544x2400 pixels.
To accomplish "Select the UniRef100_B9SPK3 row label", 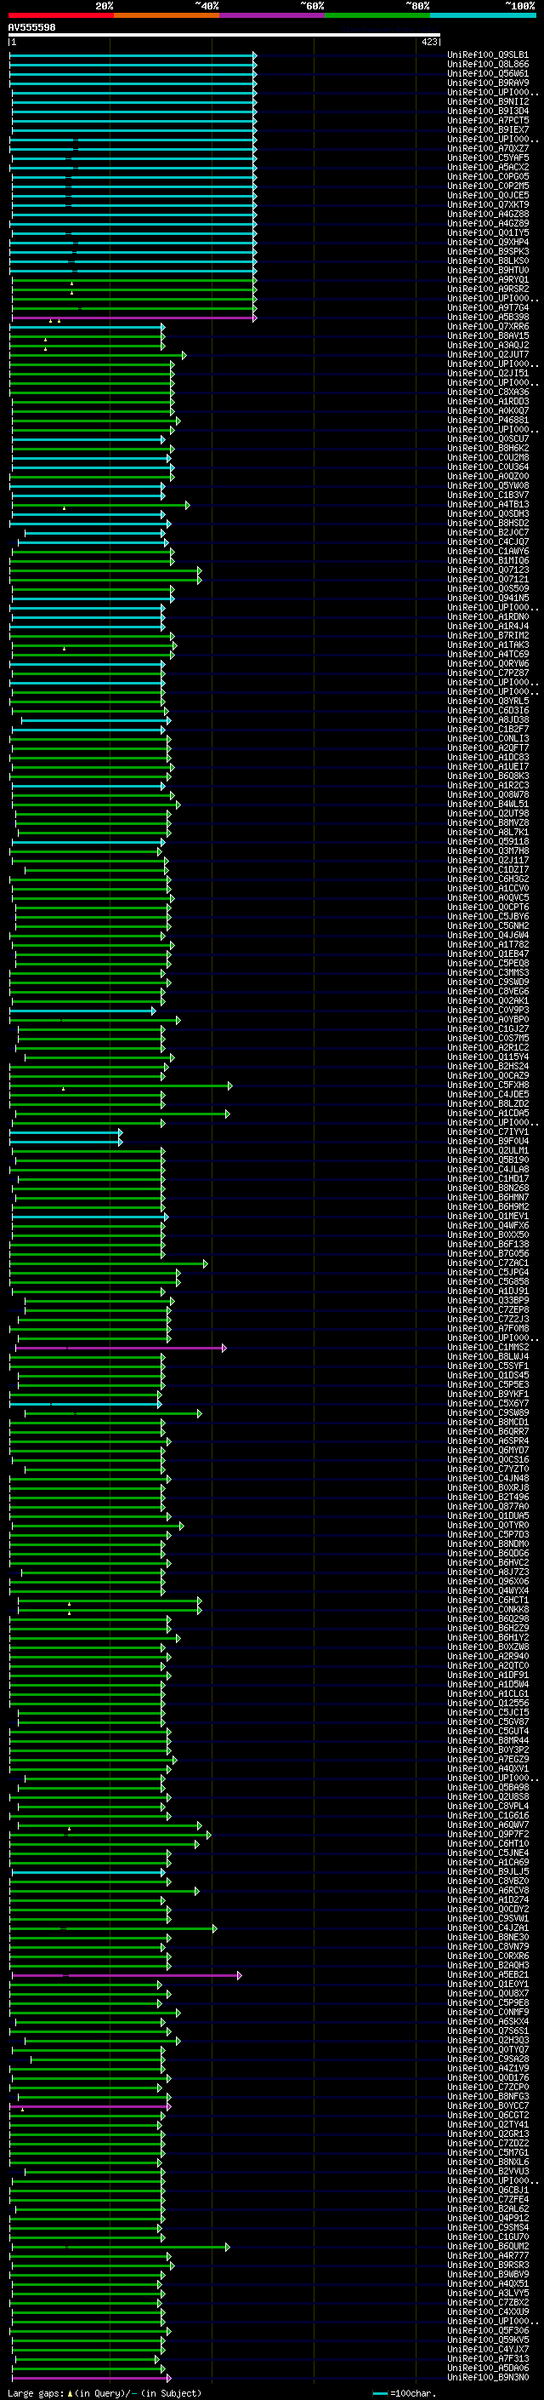I will (x=488, y=251).
